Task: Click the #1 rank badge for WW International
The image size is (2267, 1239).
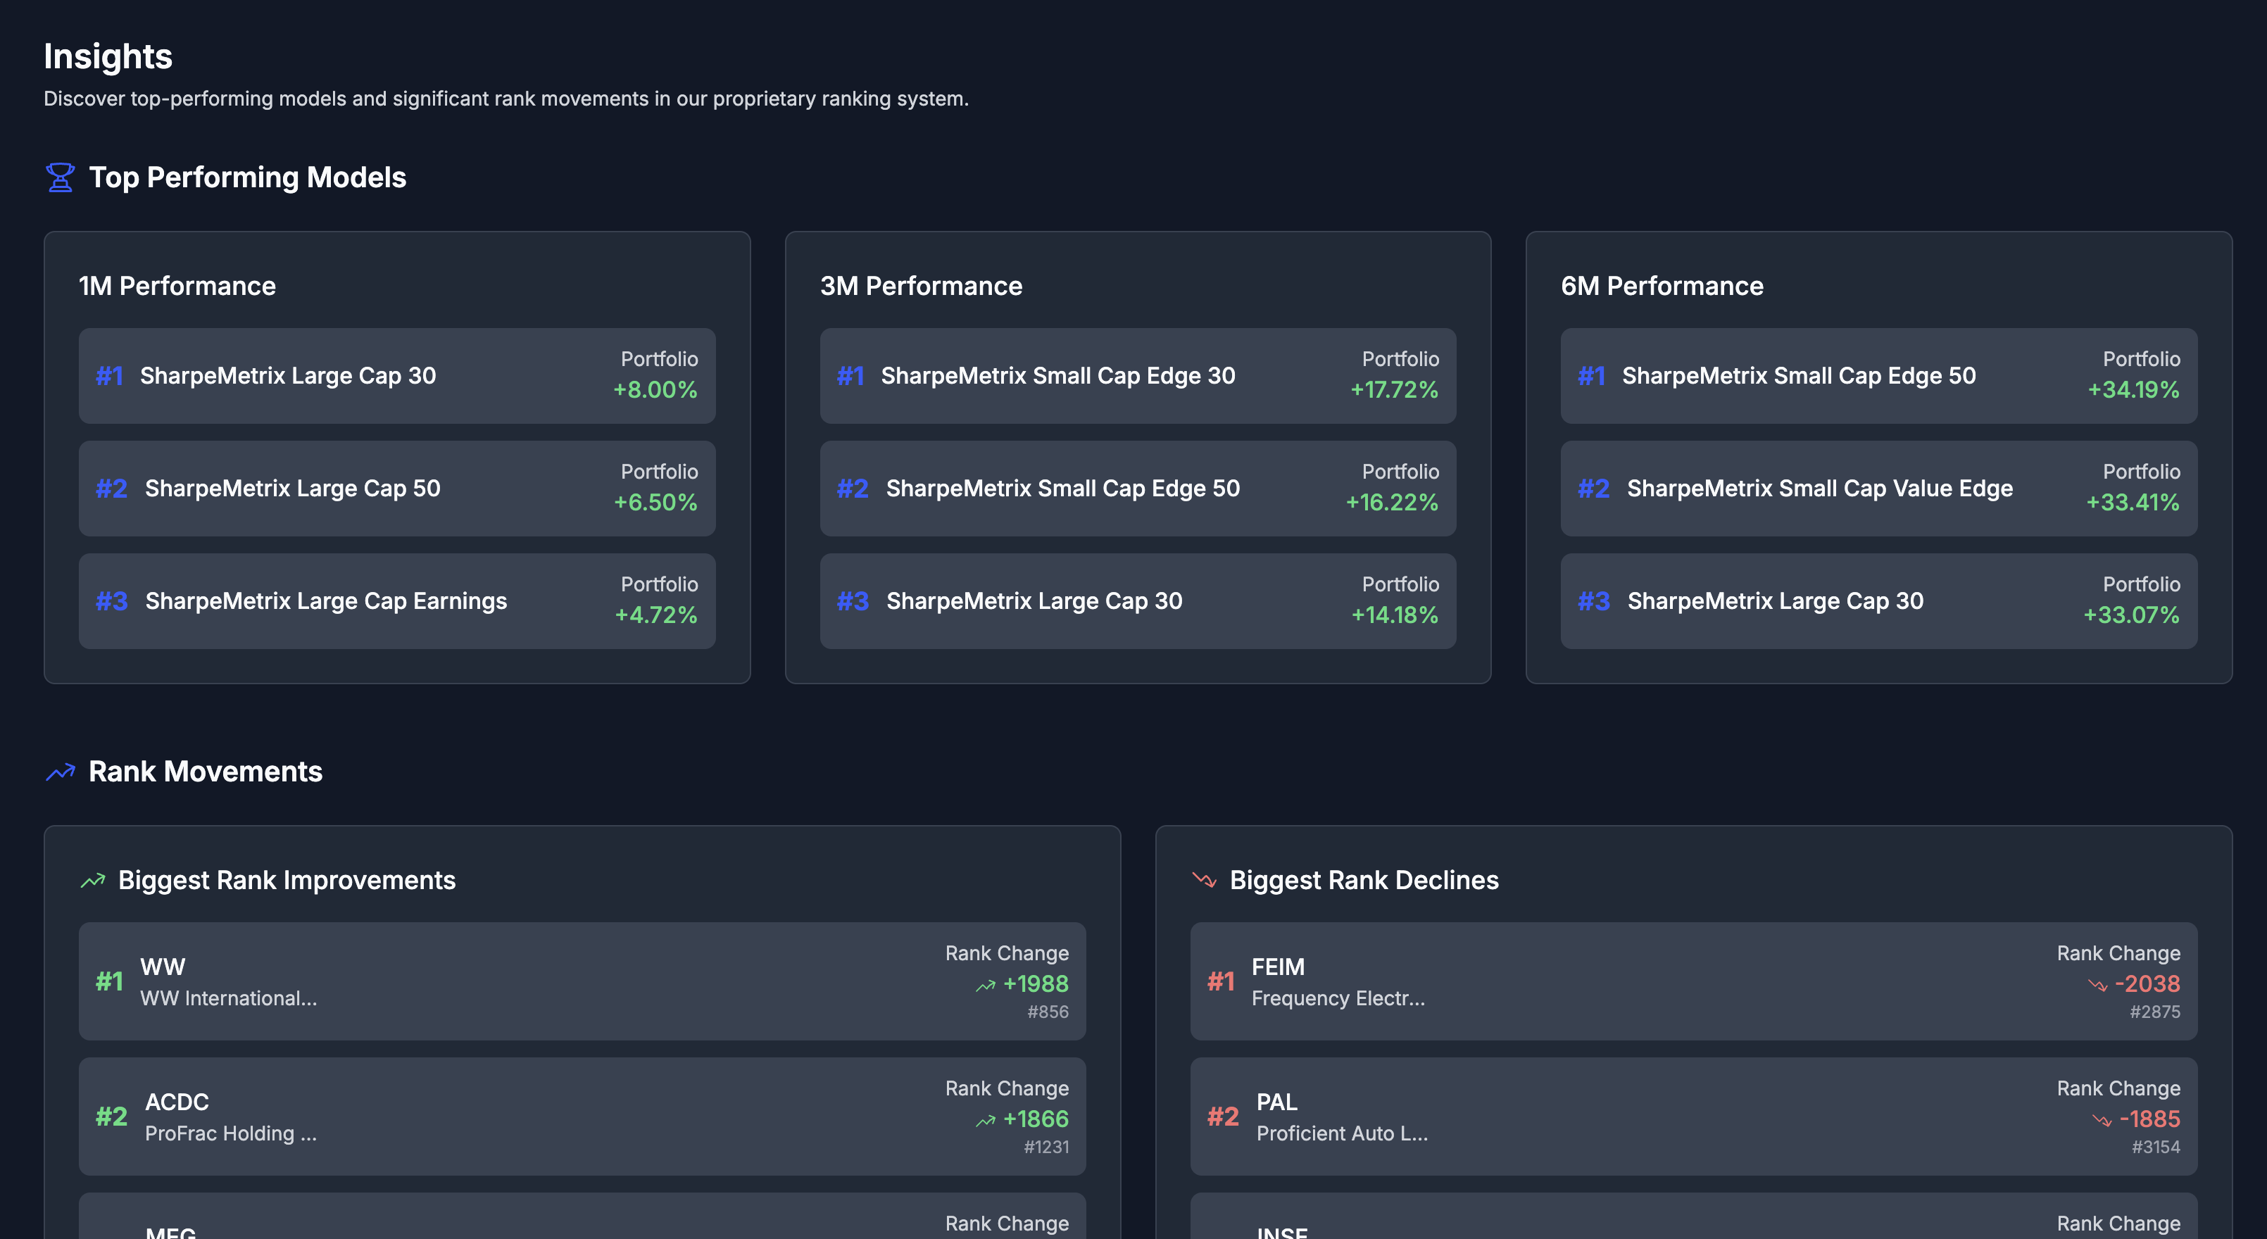Action: [x=109, y=982]
